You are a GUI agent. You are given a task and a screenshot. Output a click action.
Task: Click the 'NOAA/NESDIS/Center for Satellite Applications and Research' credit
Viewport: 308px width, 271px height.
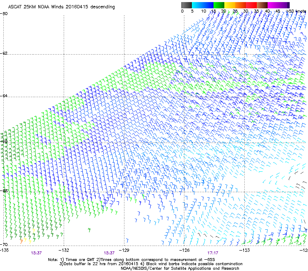180,268
